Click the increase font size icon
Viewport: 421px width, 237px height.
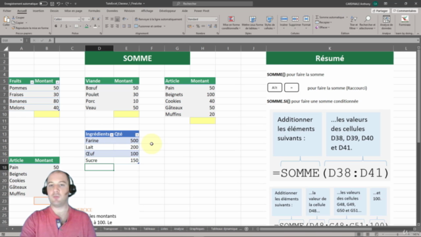[93, 19]
